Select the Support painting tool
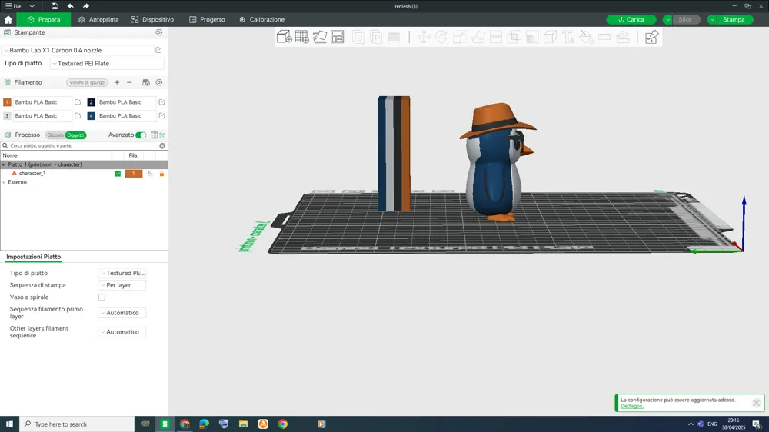Image resolution: width=769 pixels, height=432 pixels. [532, 37]
